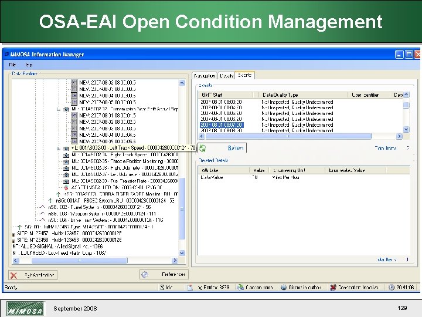
Task: Click the Connection Inactive status icon
Action: tap(333, 287)
